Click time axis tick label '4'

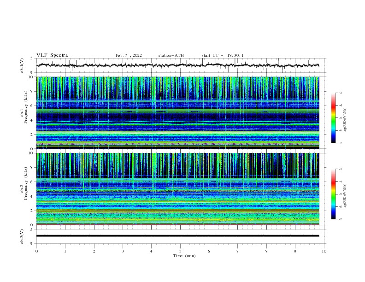point(151,251)
